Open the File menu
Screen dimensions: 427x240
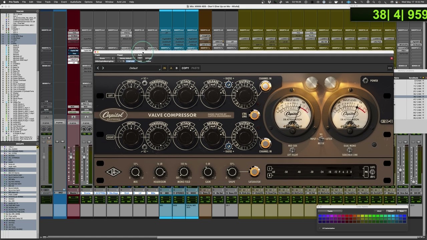24,2
